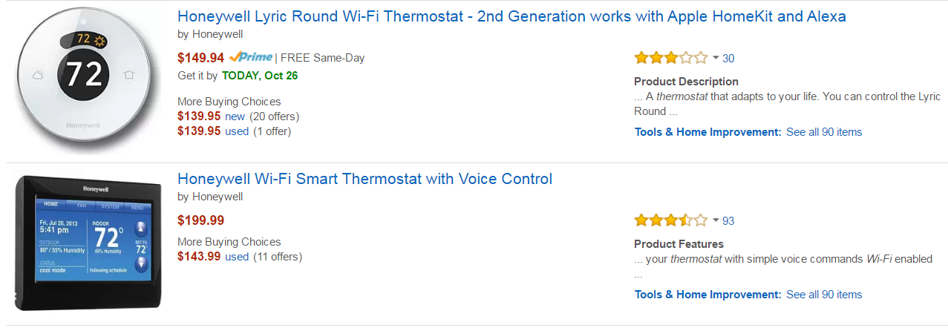The image size is (948, 328).
Task: Click the $199.99 price
Action: (200, 220)
